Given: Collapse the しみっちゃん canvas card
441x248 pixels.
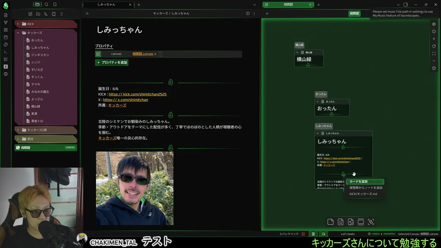Looking at the screenshot, I should pyautogui.click(x=318, y=133).
